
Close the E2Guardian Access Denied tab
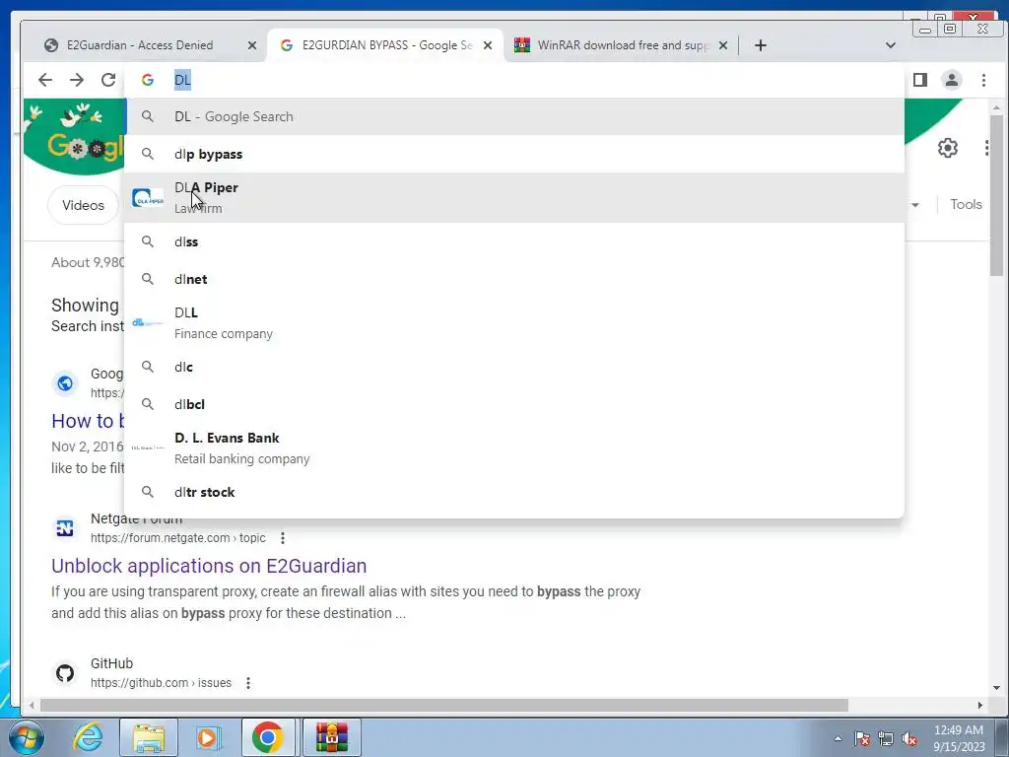(x=251, y=45)
